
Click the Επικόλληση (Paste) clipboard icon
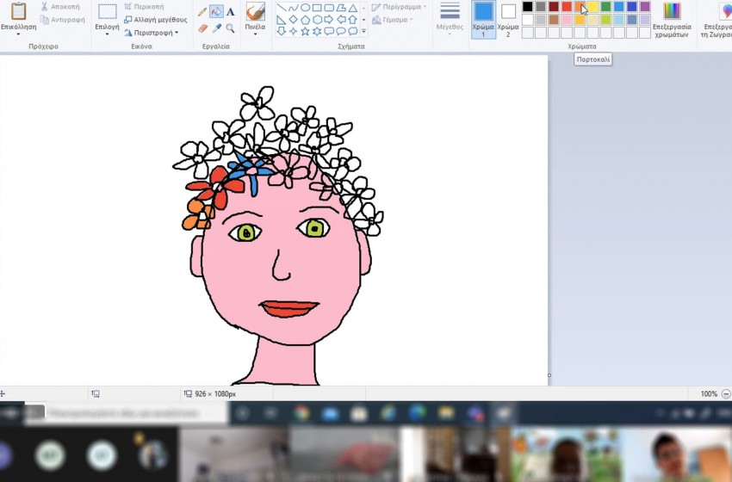coord(18,12)
